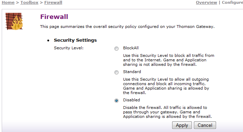Open the Toolbox breadcrumb link
The height and width of the screenshot is (132, 243).
(29, 2)
